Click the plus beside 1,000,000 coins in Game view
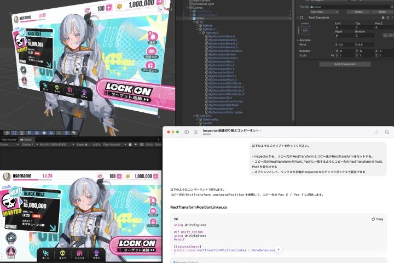 [156, 176]
